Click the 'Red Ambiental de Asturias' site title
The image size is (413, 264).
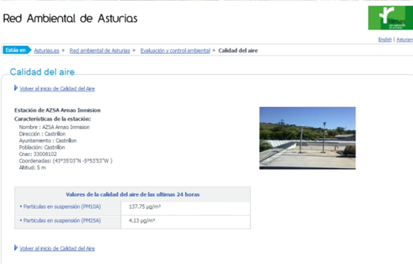click(70, 18)
